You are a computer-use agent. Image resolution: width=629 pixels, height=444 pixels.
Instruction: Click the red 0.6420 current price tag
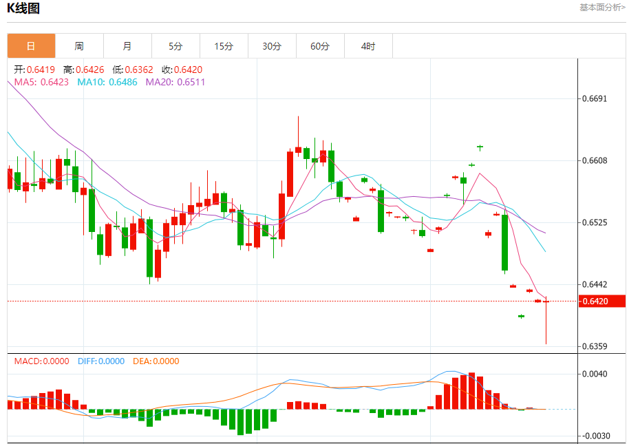pos(602,302)
